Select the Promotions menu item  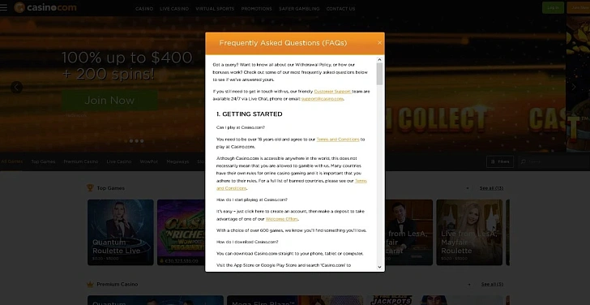pos(257,9)
